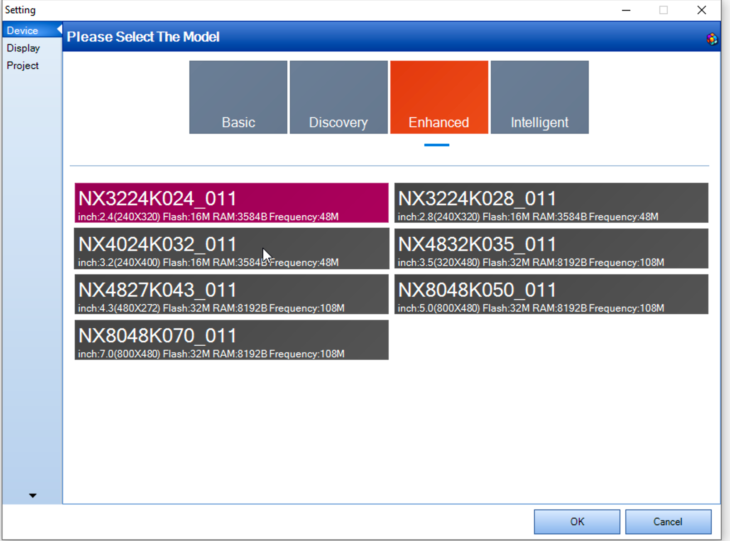The width and height of the screenshot is (730, 541).
Task: Select the Device settings section
Action: pos(22,30)
